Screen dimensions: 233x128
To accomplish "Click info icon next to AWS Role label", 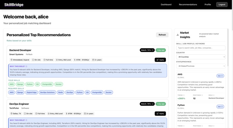I will [x=214, y=95].
